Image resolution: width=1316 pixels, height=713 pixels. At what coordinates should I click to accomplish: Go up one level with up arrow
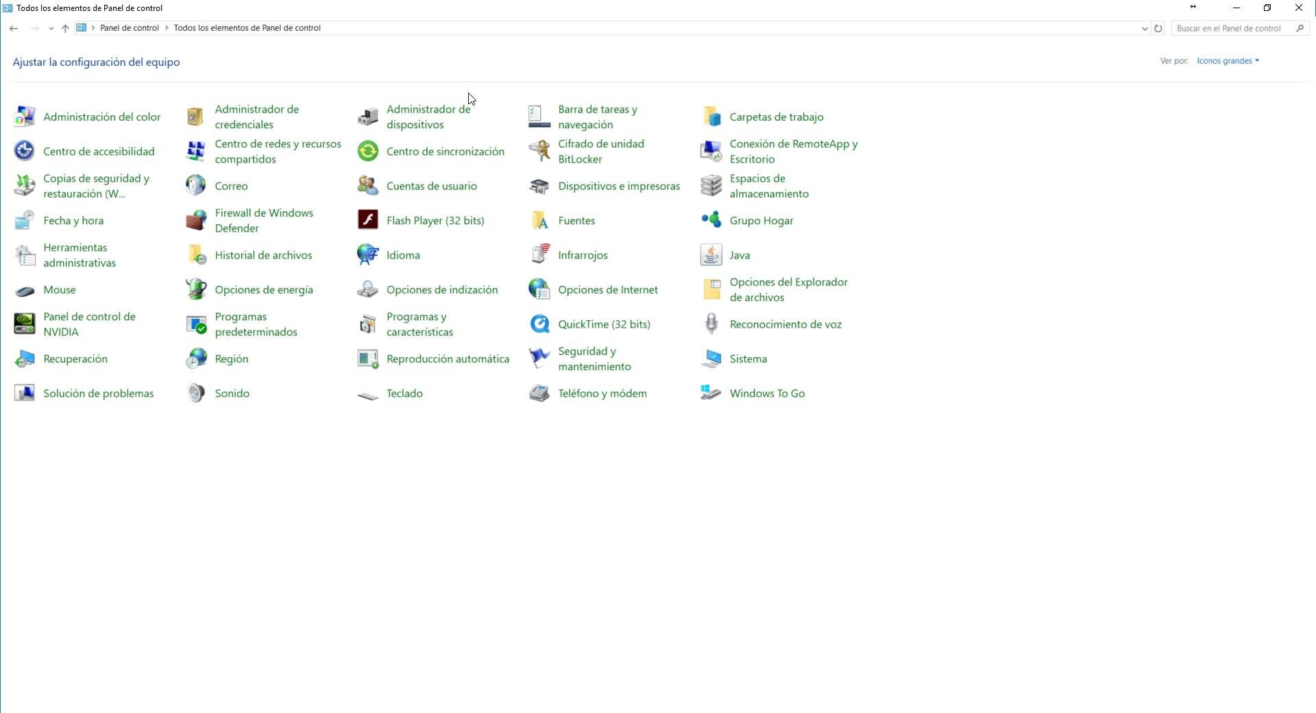[65, 29]
